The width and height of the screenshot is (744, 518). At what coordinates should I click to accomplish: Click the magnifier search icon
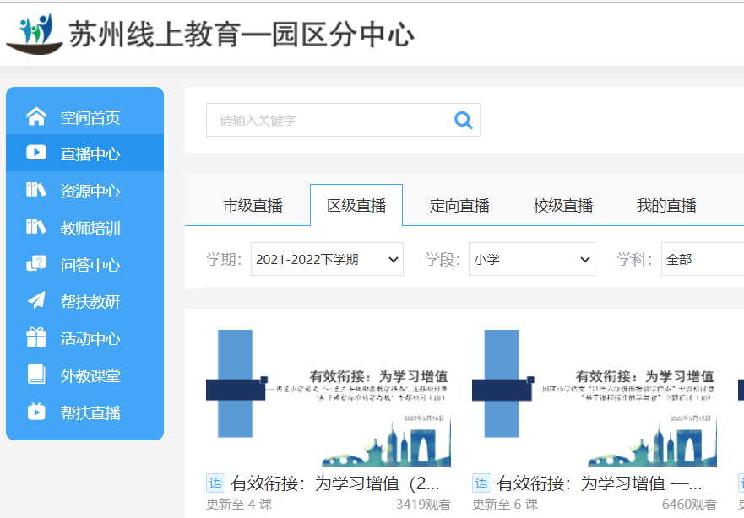click(x=462, y=120)
